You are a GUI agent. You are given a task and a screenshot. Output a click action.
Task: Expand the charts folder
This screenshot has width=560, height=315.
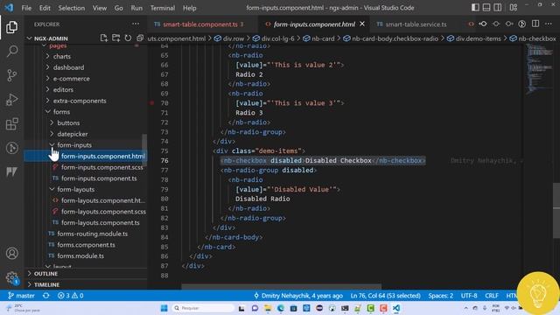[x=62, y=56]
